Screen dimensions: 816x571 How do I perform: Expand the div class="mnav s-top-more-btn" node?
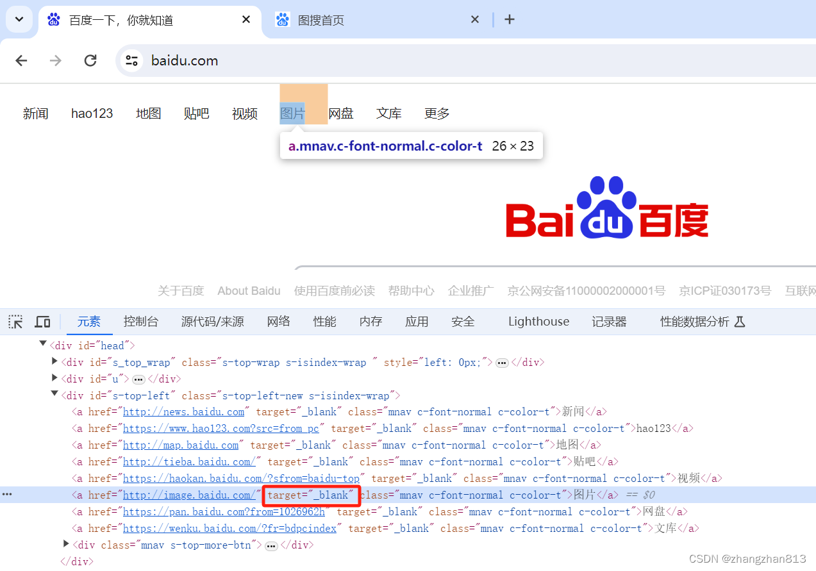click(x=66, y=545)
